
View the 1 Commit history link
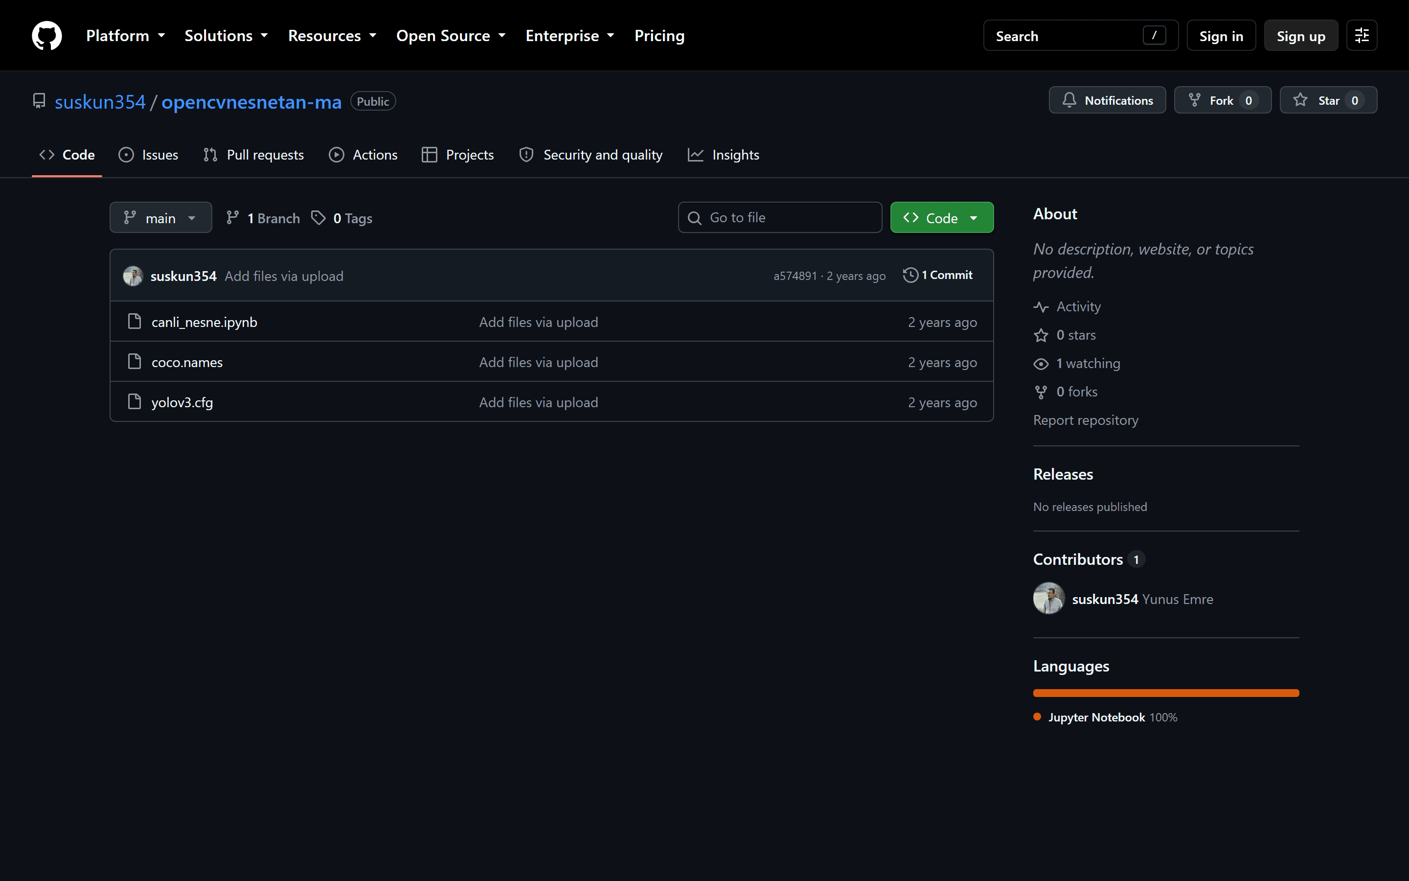(938, 275)
